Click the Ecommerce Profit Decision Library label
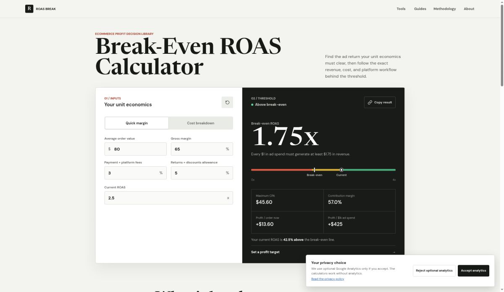This screenshot has width=504, height=292. [124, 34]
